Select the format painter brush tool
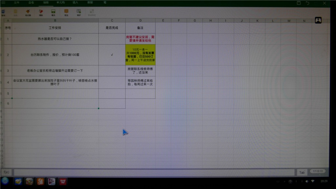 point(28,12)
